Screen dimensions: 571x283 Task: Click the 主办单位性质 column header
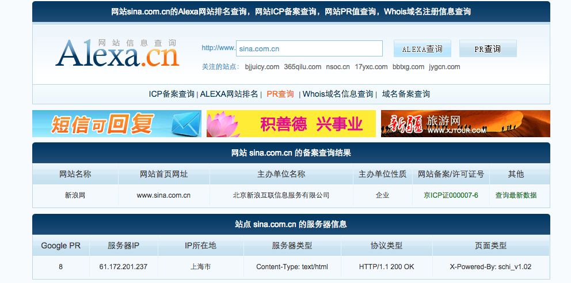[x=382, y=174]
